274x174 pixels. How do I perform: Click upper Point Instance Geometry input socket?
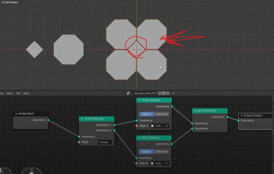(136, 120)
